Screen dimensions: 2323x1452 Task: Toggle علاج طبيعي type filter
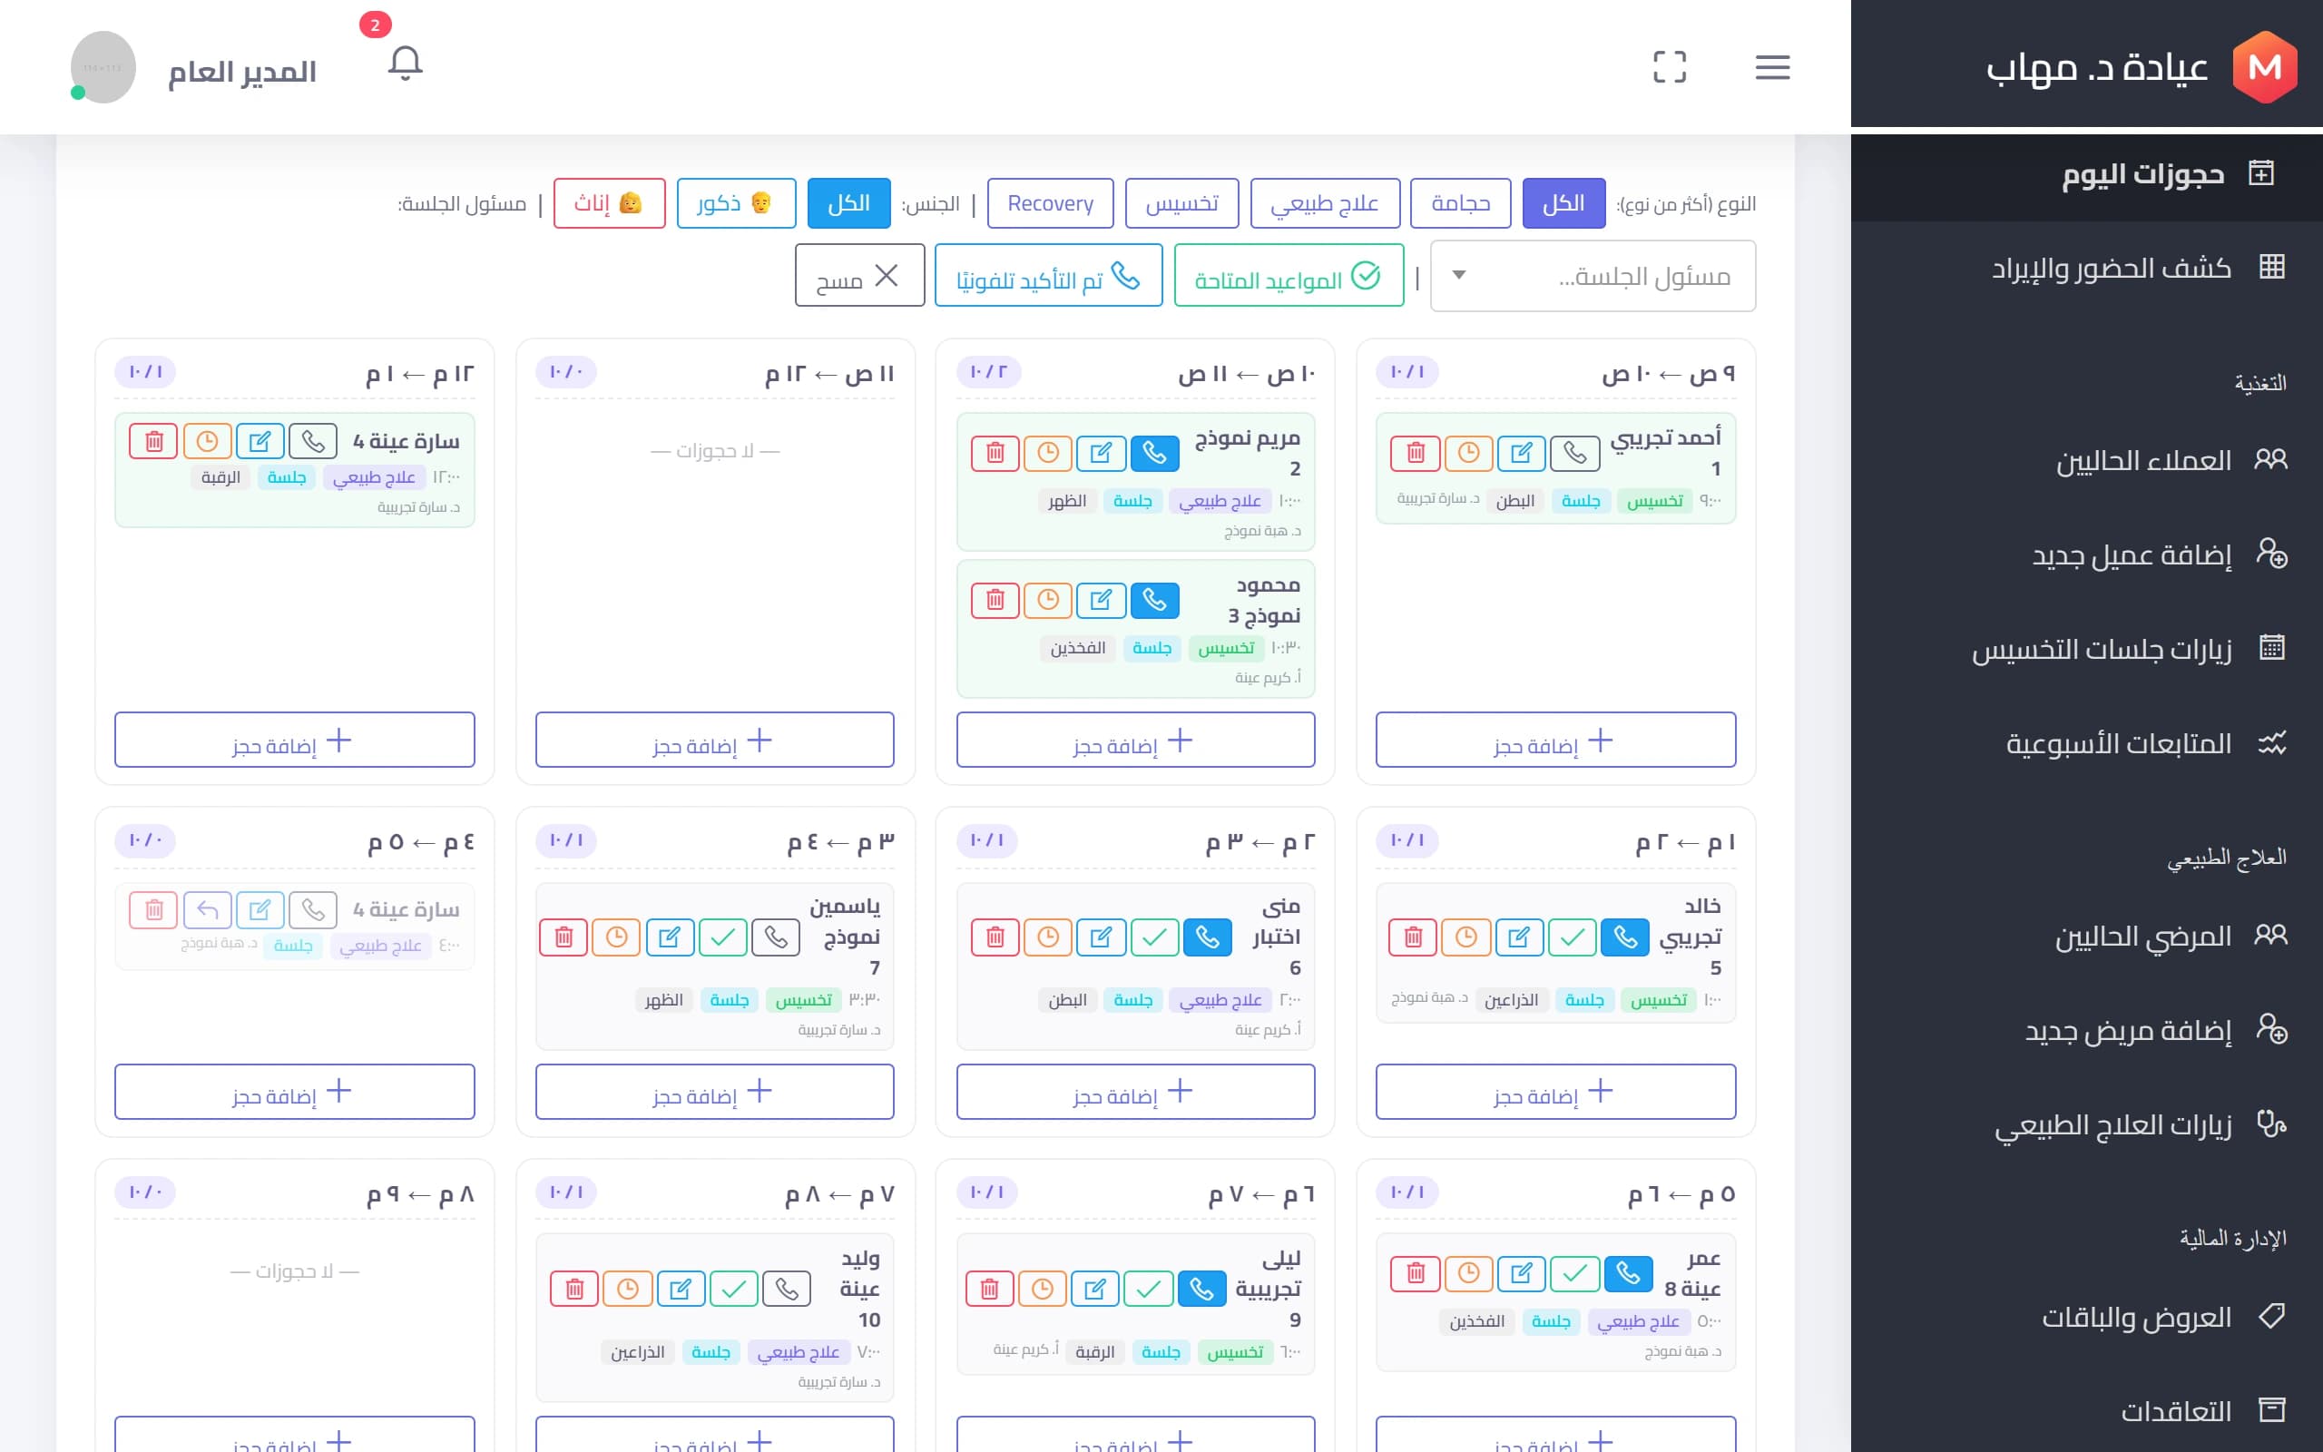(x=1325, y=203)
